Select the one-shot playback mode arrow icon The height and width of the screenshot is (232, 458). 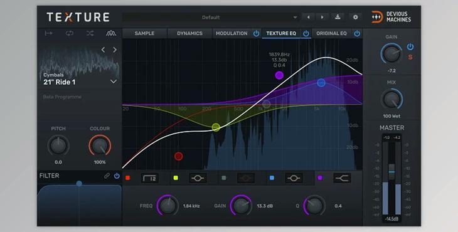[x=48, y=33]
